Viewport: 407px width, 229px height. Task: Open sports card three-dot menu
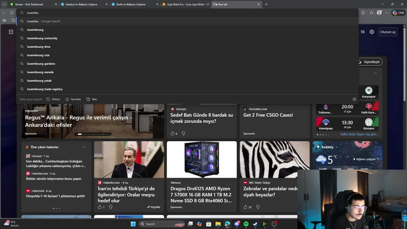[x=375, y=73]
